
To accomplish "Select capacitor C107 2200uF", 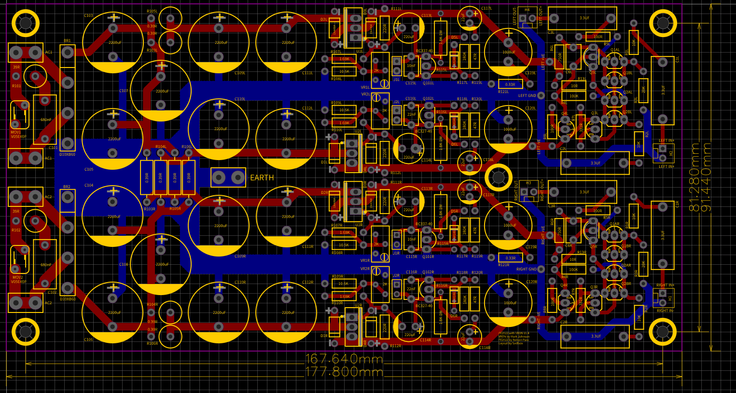I will click(x=161, y=91).
